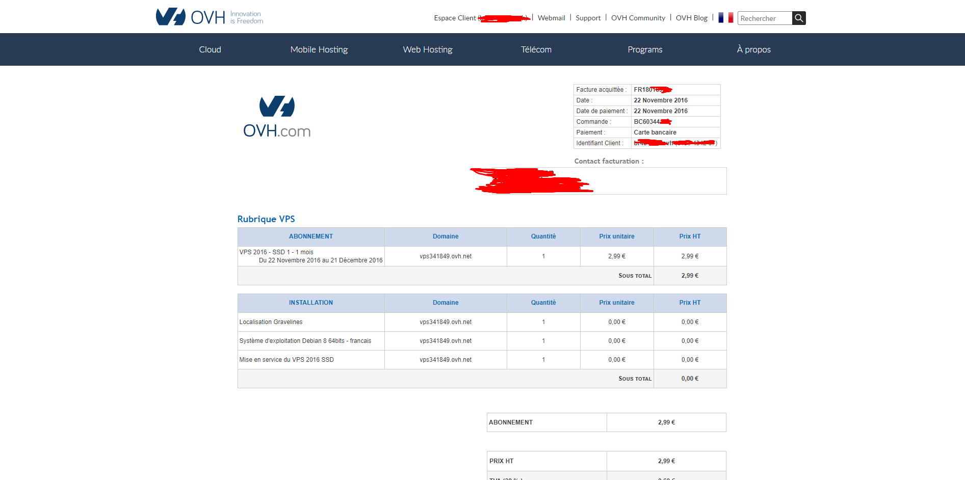Click the 0,00 € Prix HT for Mise en service row
This screenshot has width=965, height=480.
point(690,360)
